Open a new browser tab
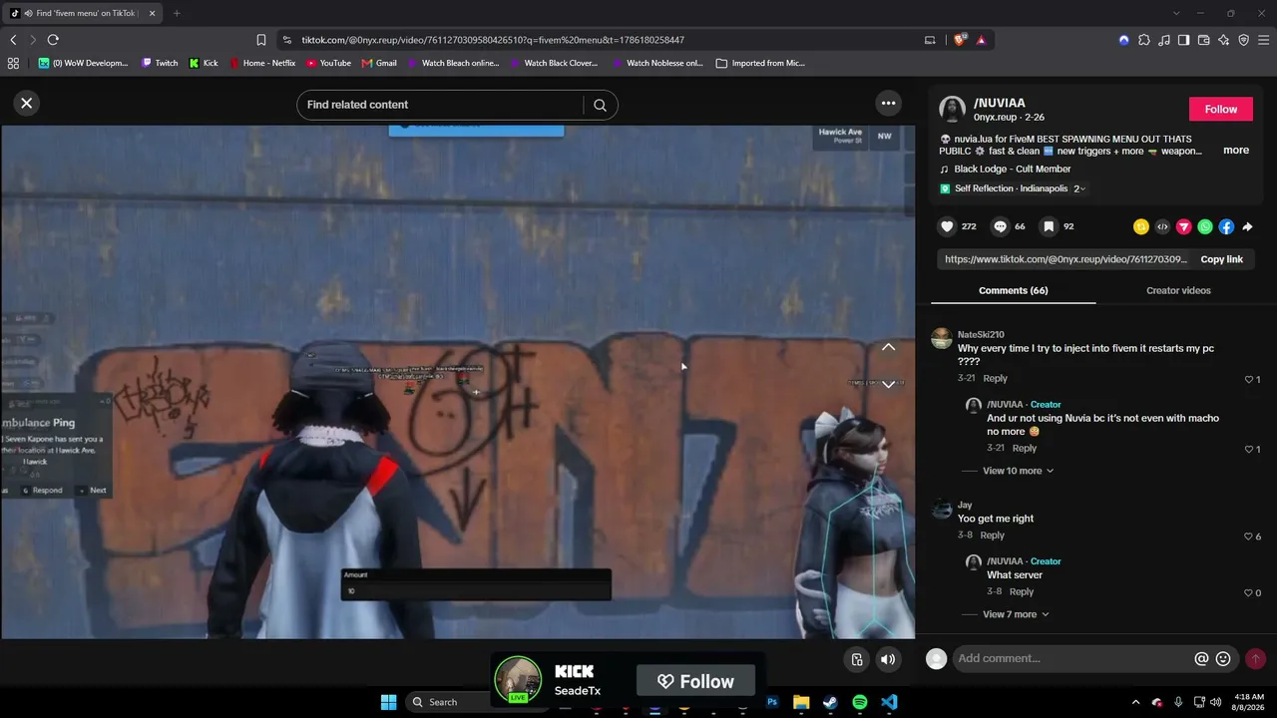The image size is (1277, 718). point(177,13)
